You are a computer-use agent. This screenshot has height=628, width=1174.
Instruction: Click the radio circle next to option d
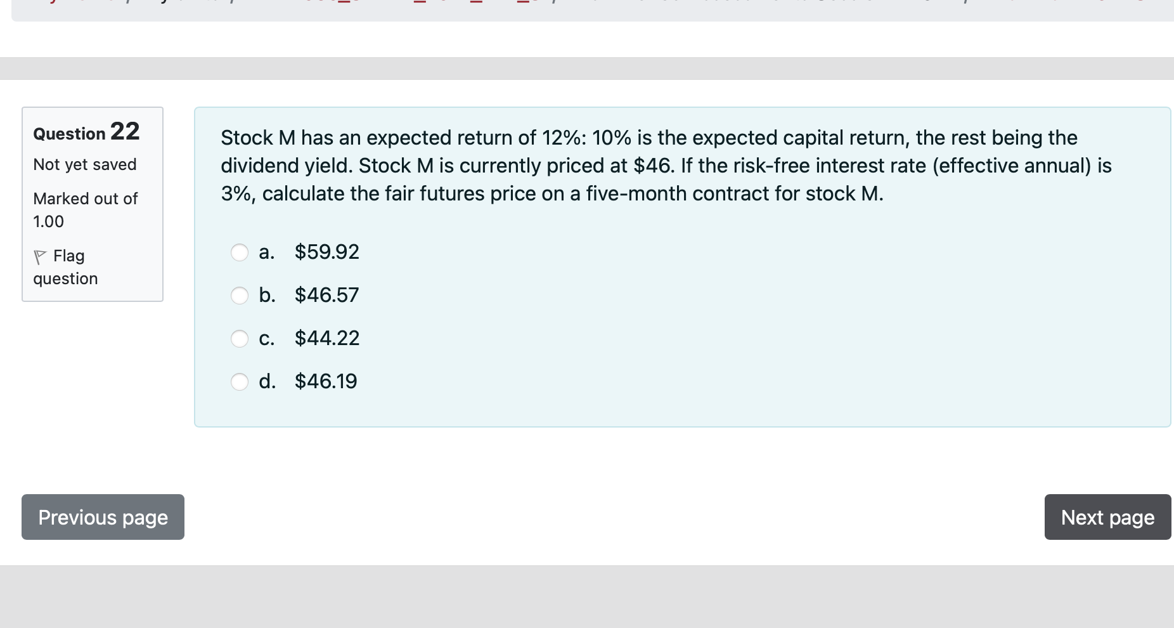(x=240, y=382)
